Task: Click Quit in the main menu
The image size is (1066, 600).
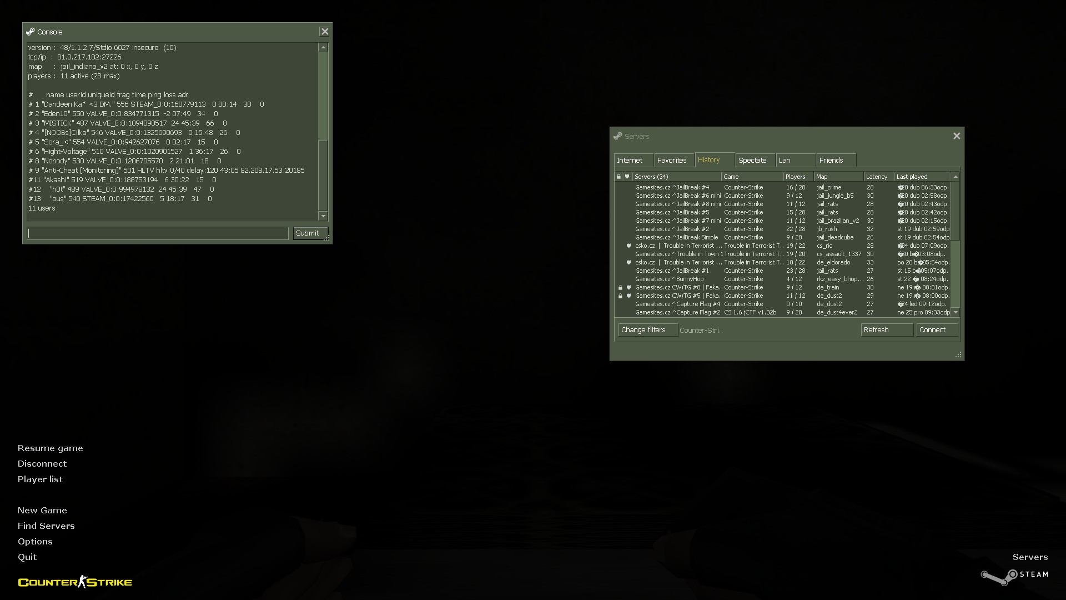Action: [x=27, y=557]
